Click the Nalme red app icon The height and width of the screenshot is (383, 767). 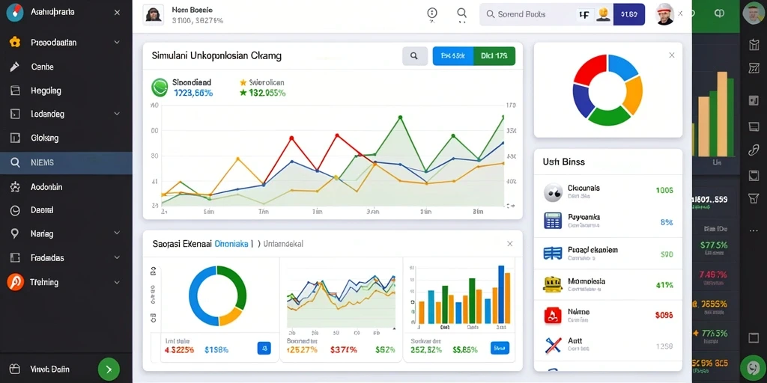[553, 315]
